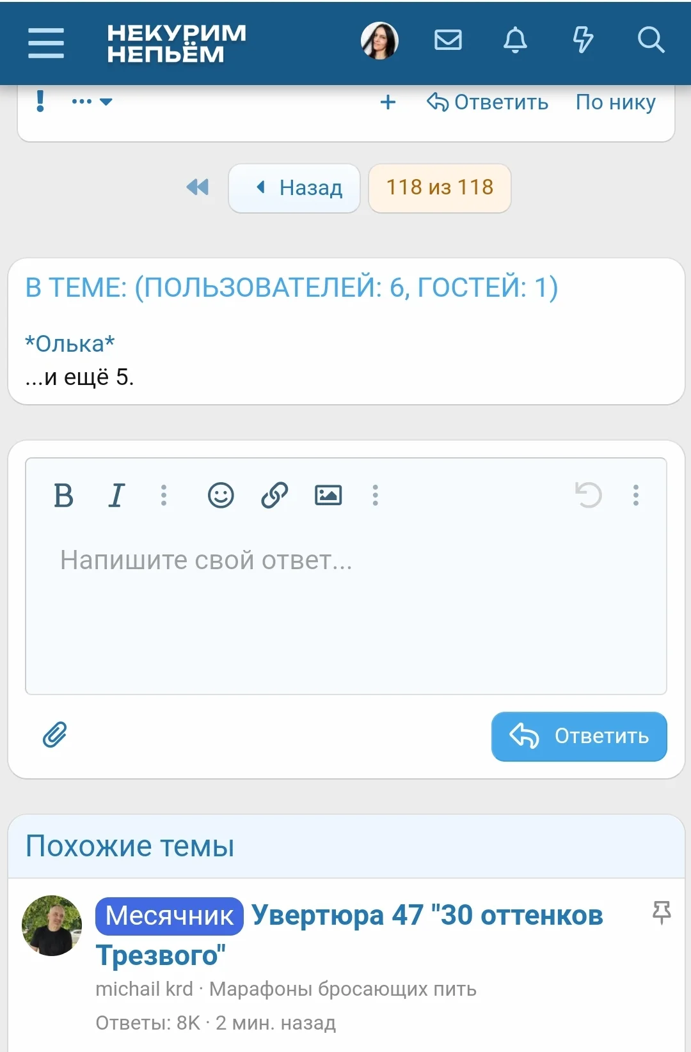This screenshot has height=1052, width=691.
Task: Go back using the Назад button
Action: [294, 187]
